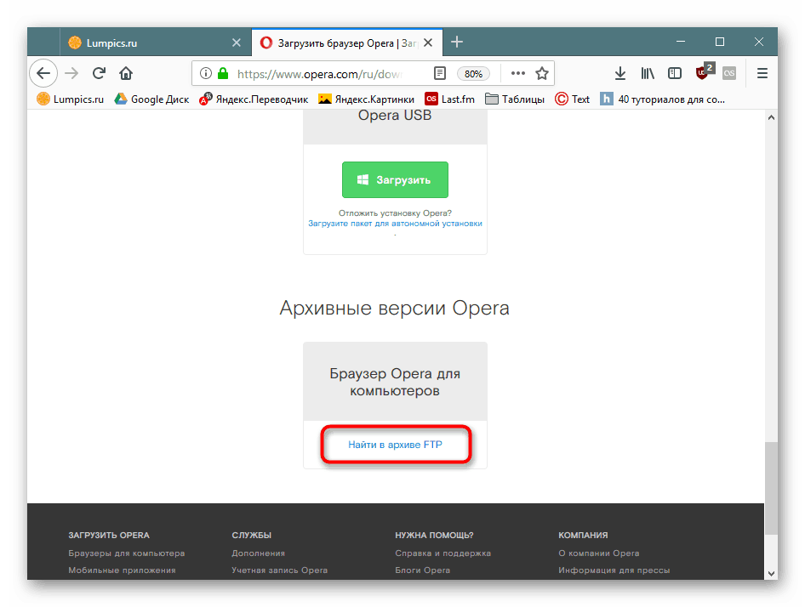Open О компании Opera footer link
Screen dimensions: 805x607
click(598, 553)
